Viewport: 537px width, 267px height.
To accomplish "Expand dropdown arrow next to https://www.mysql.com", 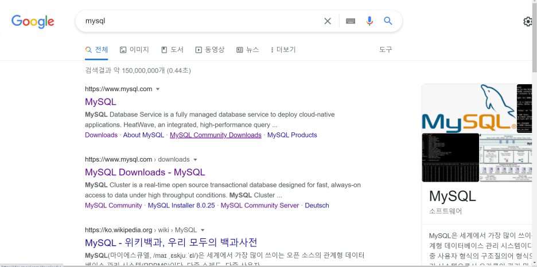I will coord(158,89).
